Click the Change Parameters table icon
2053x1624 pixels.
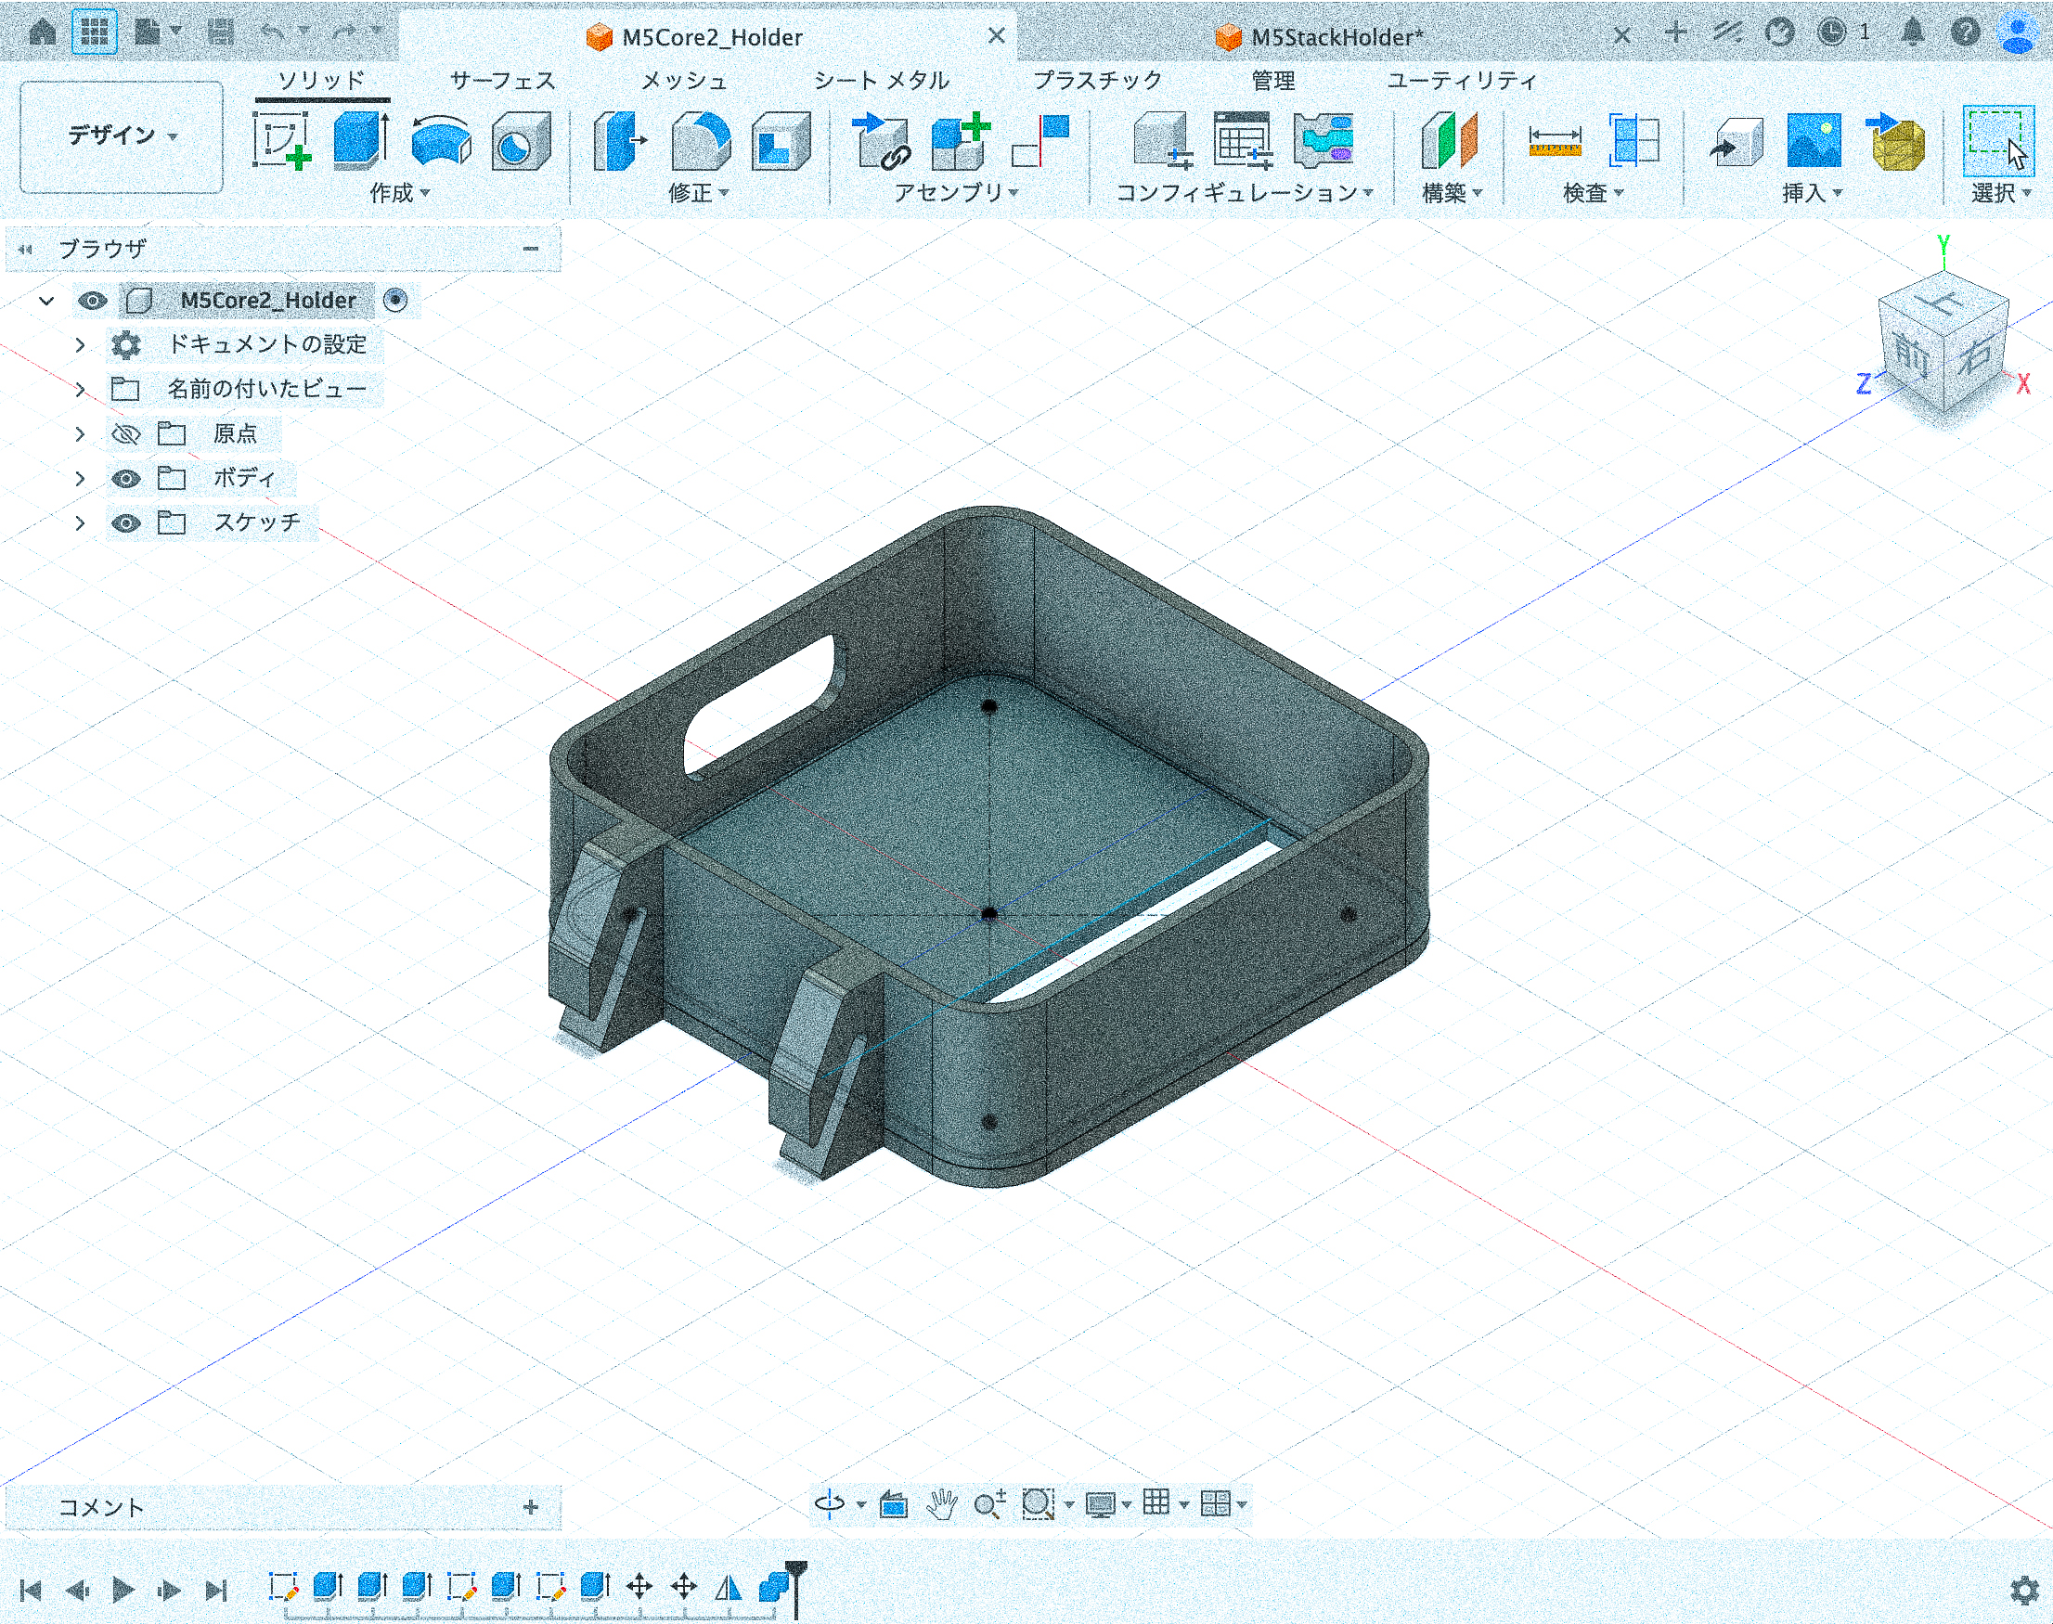point(1242,141)
